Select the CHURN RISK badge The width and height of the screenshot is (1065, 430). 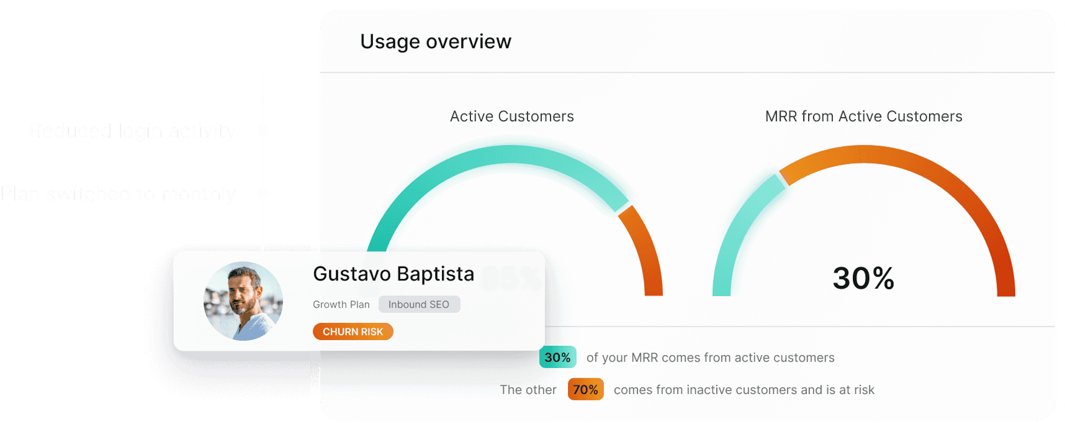click(x=353, y=332)
